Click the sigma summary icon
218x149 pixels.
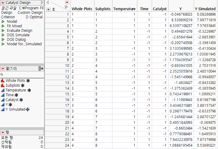point(54,10)
